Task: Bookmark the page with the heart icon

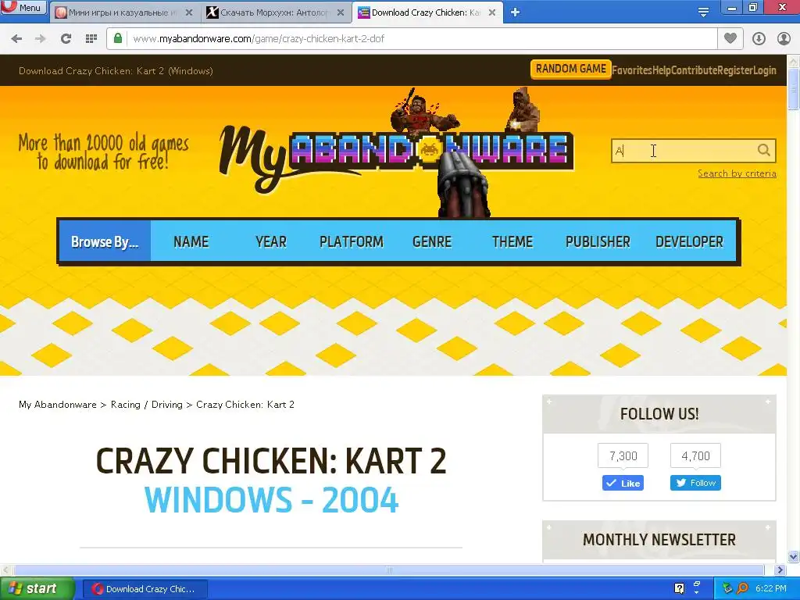Action: click(730, 38)
